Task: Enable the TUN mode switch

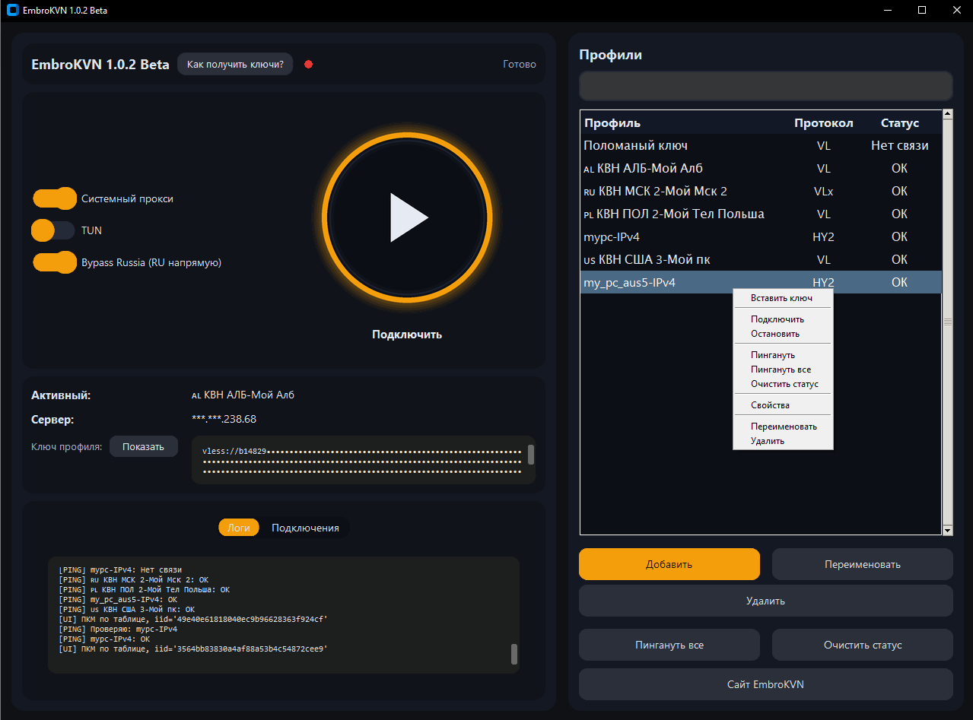Action: coord(53,230)
